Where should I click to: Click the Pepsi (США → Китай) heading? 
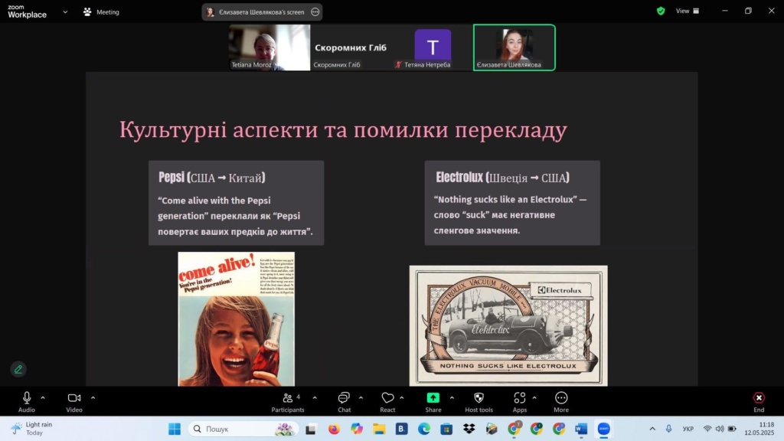click(x=212, y=178)
